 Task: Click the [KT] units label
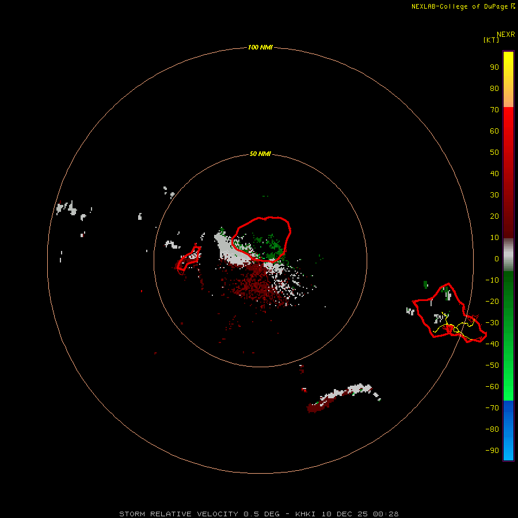point(492,40)
